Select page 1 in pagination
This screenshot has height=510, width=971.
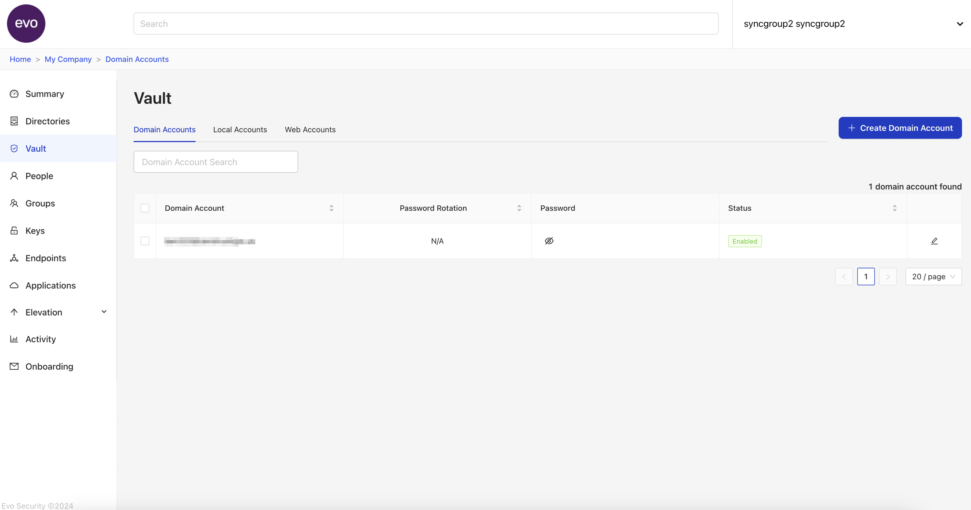(866, 277)
